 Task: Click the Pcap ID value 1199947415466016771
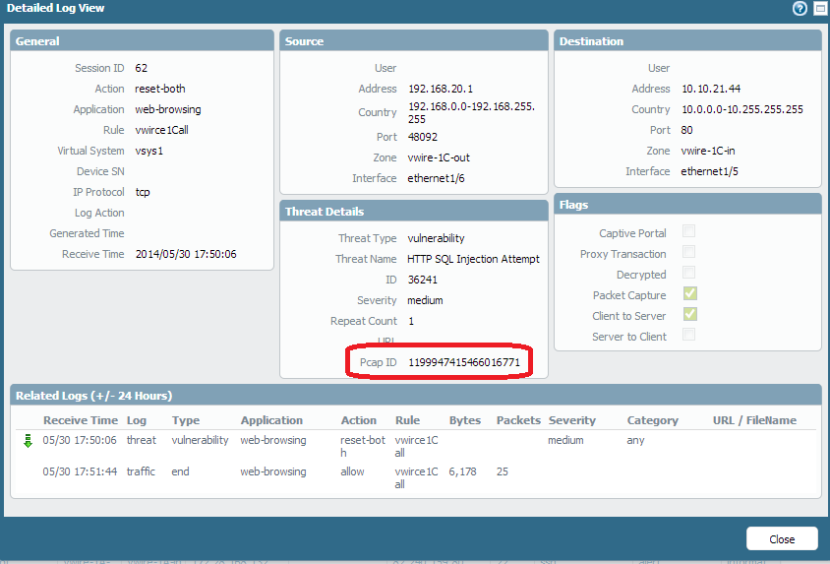click(x=464, y=362)
